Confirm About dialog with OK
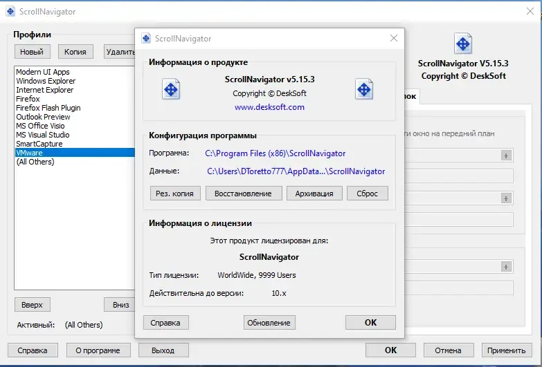Viewport: 542px width, 367px height. pyautogui.click(x=370, y=323)
